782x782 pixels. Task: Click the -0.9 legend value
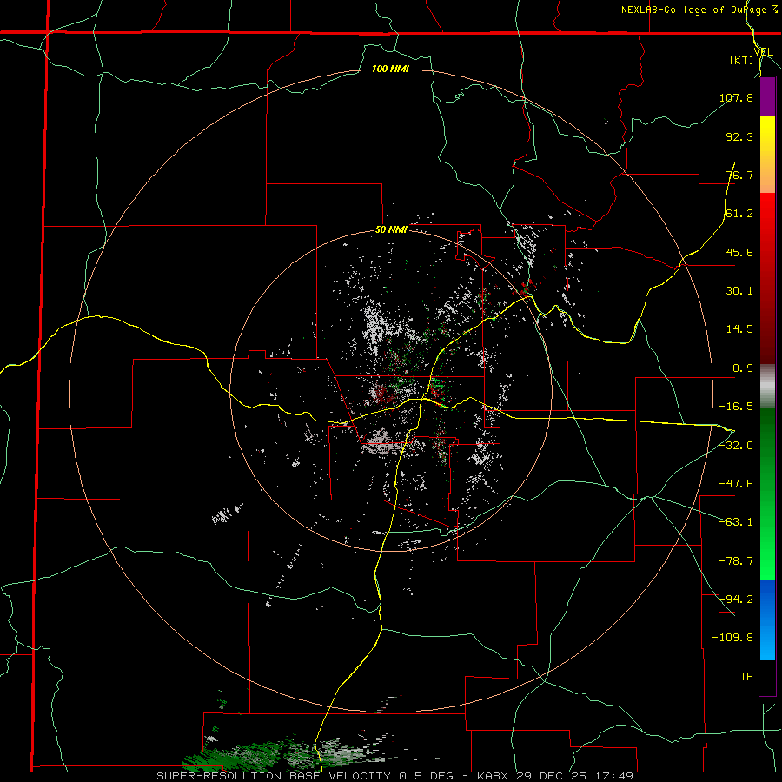tap(739, 368)
